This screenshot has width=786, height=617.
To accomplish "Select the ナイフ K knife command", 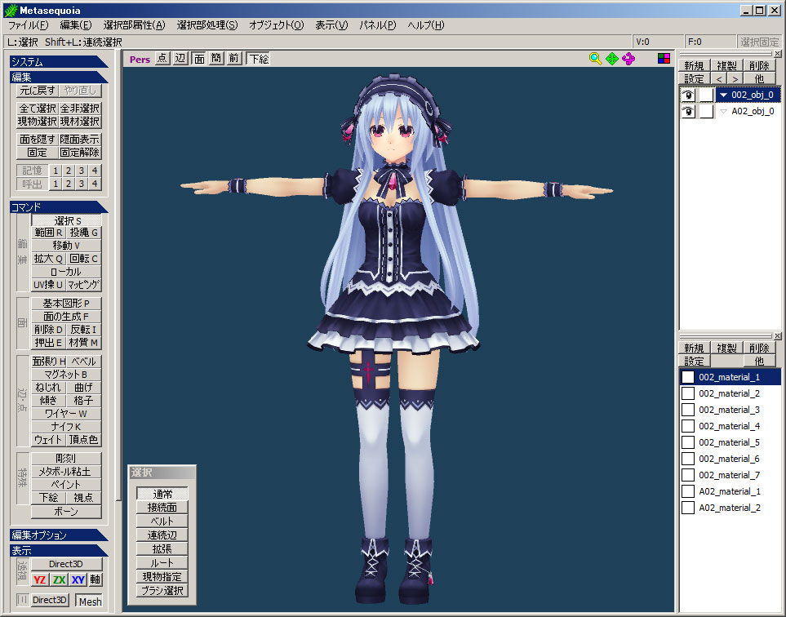I will [66, 427].
